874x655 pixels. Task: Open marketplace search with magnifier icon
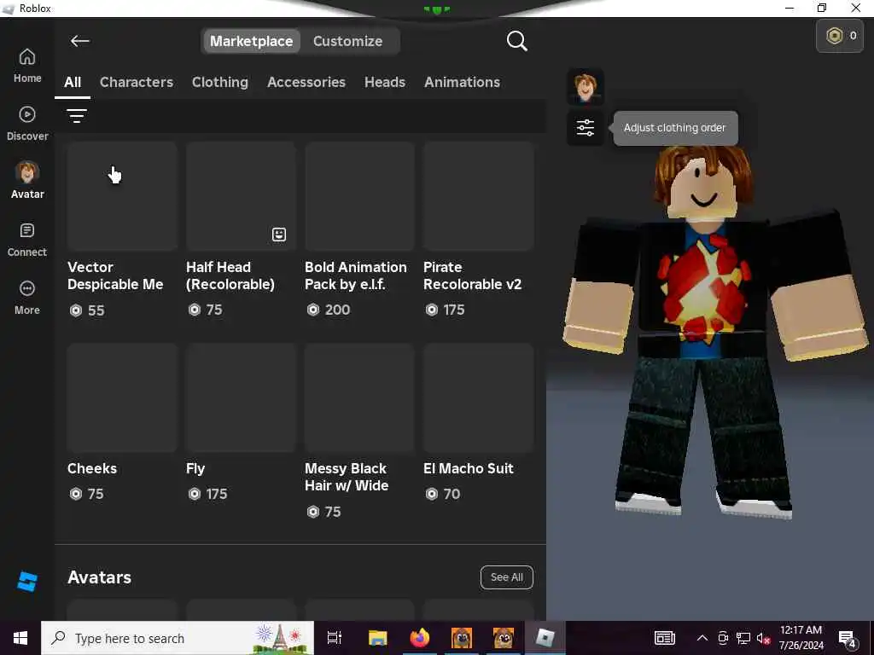click(516, 41)
